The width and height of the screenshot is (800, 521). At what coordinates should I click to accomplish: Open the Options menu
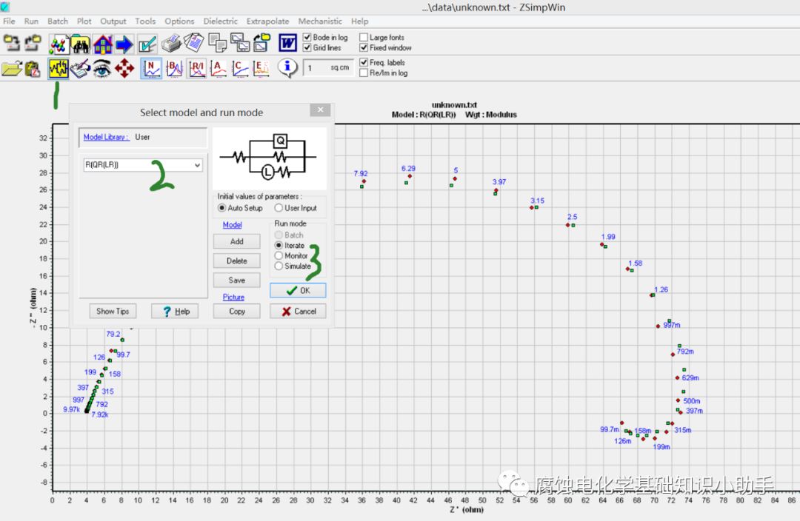click(x=179, y=21)
